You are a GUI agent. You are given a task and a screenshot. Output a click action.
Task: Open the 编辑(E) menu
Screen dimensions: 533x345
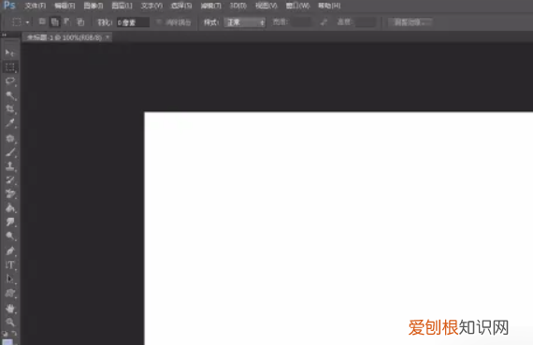point(65,6)
